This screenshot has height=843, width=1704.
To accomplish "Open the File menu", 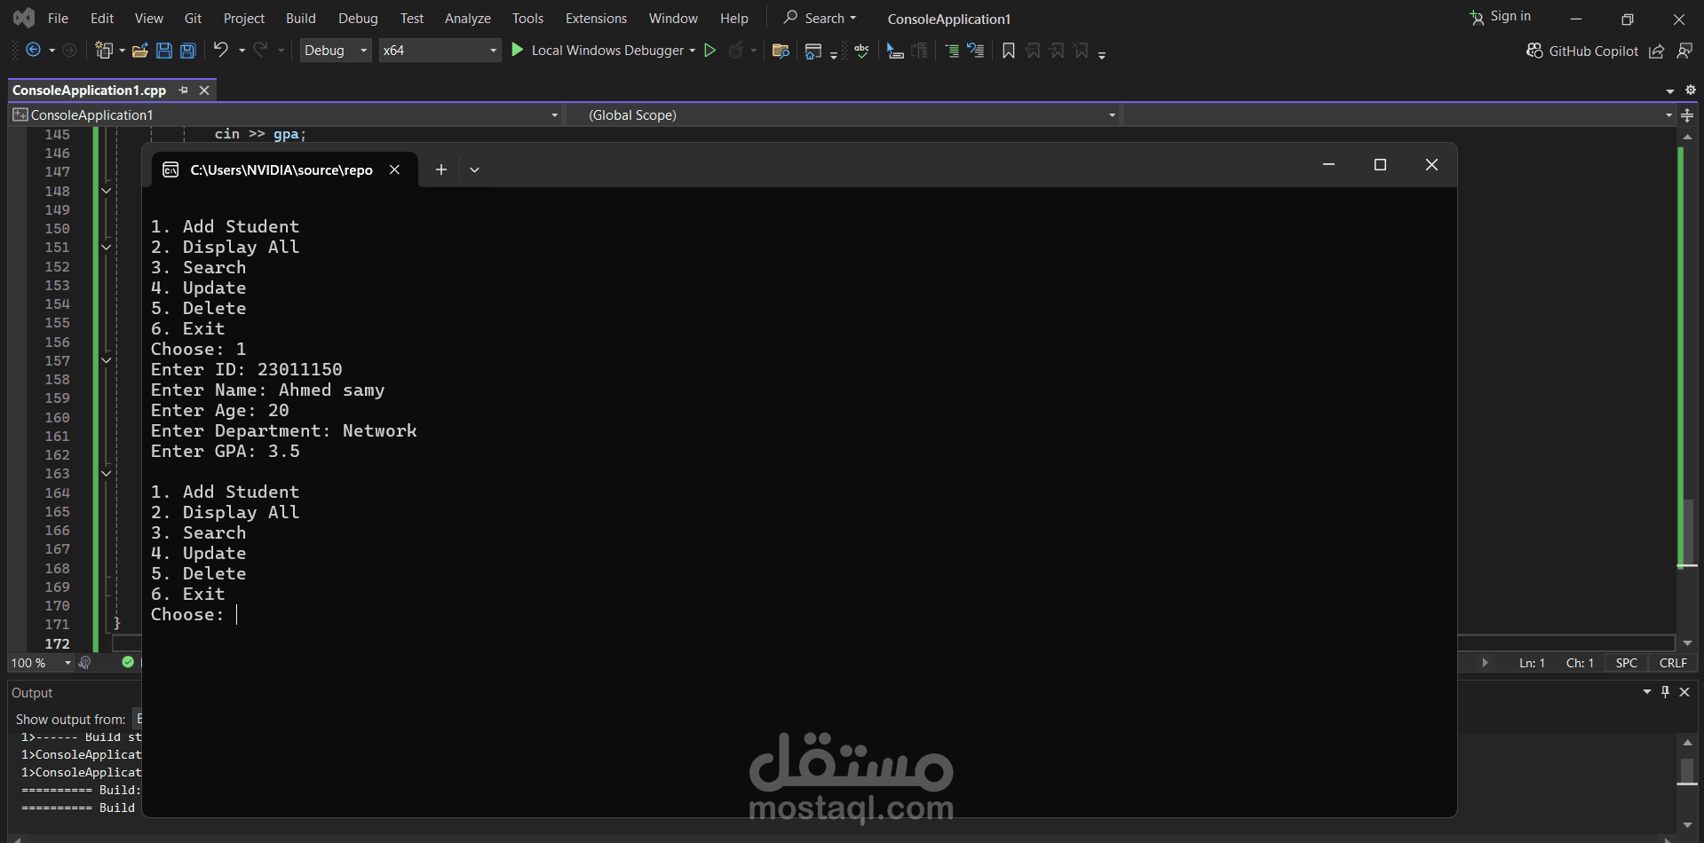I will (58, 18).
